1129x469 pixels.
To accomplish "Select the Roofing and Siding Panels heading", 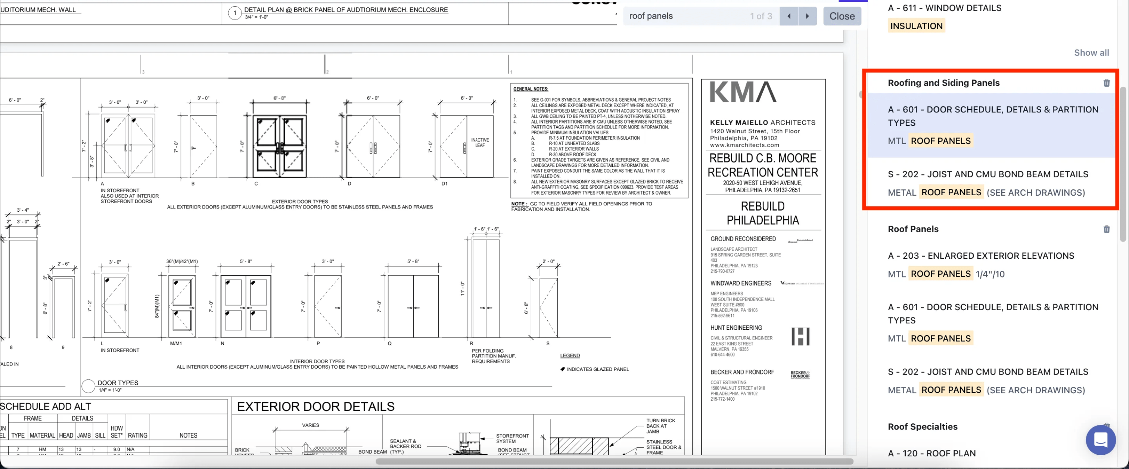I will 943,83.
